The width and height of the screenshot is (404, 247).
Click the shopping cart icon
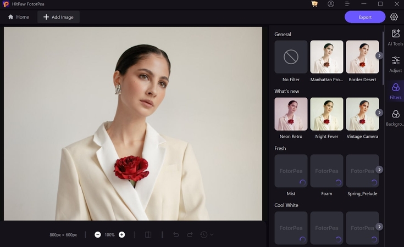[314, 4]
